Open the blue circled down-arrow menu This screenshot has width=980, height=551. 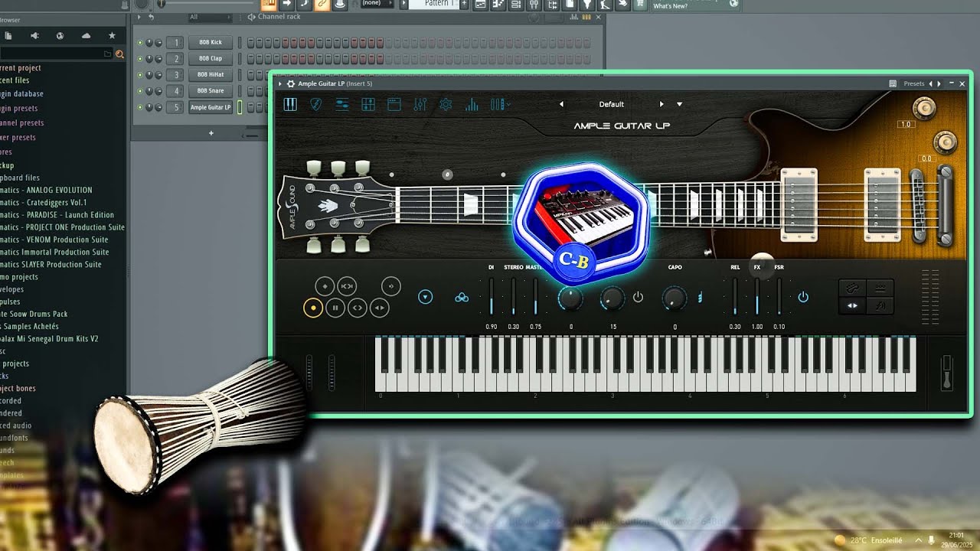pos(426,297)
